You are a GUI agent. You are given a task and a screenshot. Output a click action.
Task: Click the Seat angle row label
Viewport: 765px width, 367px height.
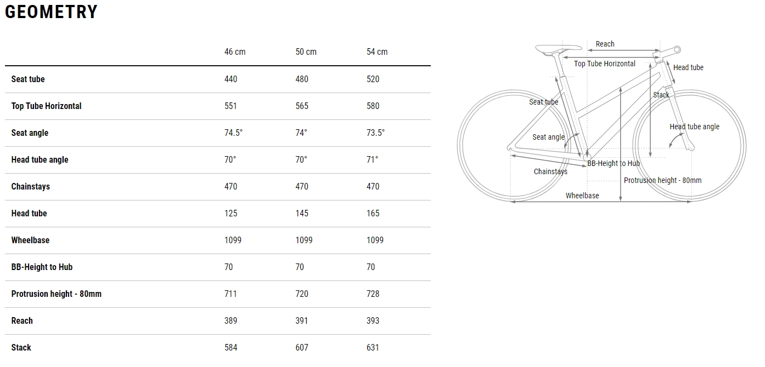point(30,133)
